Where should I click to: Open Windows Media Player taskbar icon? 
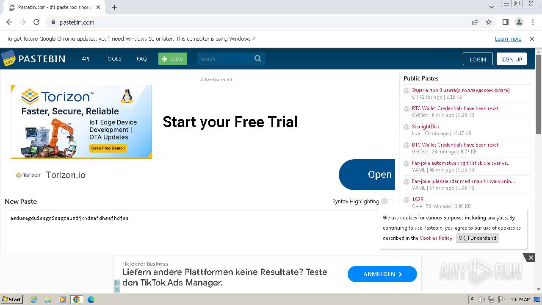62,299
